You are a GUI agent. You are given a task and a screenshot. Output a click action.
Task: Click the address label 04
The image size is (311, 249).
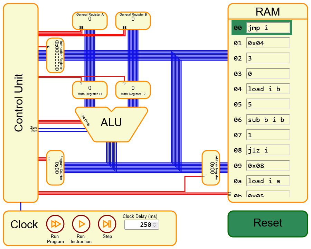coord(238,89)
